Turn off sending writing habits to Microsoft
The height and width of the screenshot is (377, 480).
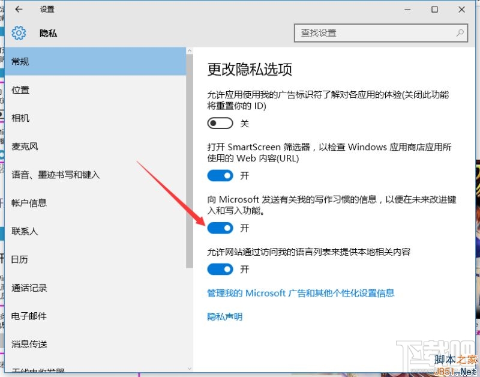coord(220,228)
